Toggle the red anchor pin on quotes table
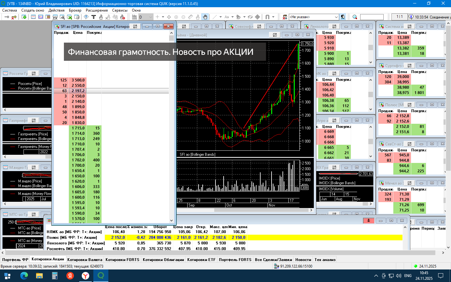This screenshot has height=282, width=451. point(368,221)
